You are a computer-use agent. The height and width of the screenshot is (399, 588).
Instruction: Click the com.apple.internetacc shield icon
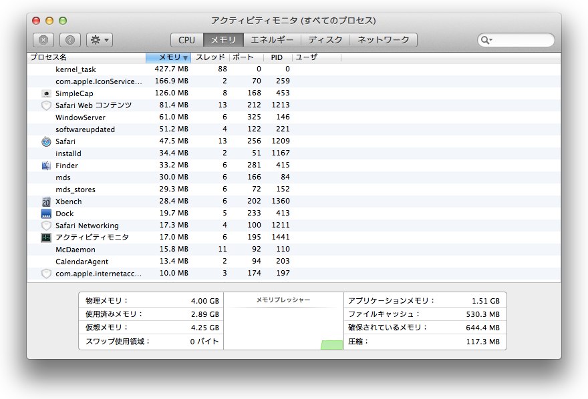(46, 274)
